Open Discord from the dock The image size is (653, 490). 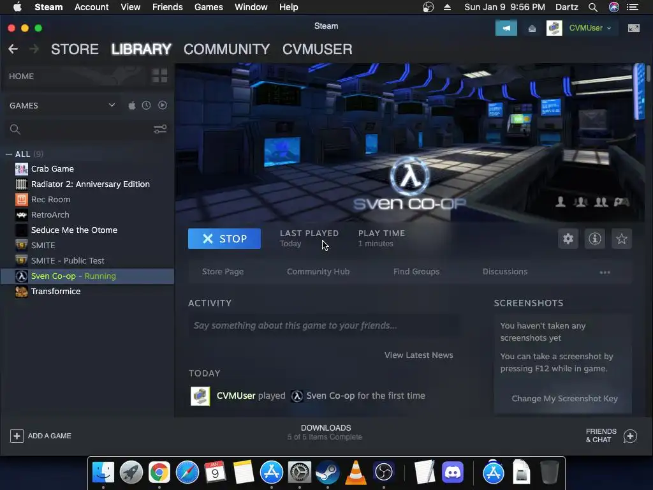click(x=453, y=473)
